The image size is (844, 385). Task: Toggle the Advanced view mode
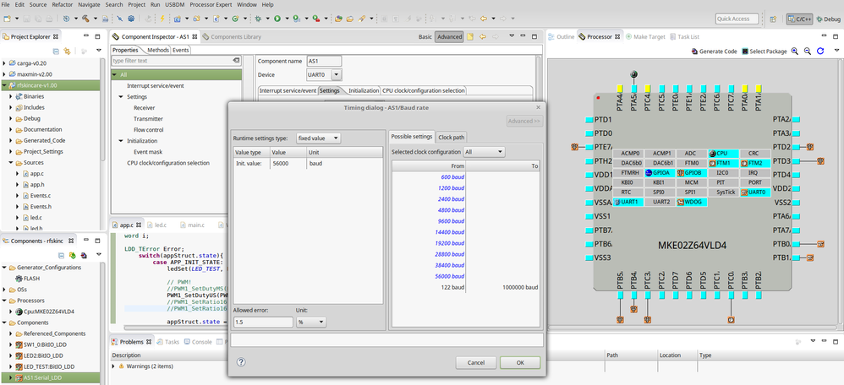point(448,37)
